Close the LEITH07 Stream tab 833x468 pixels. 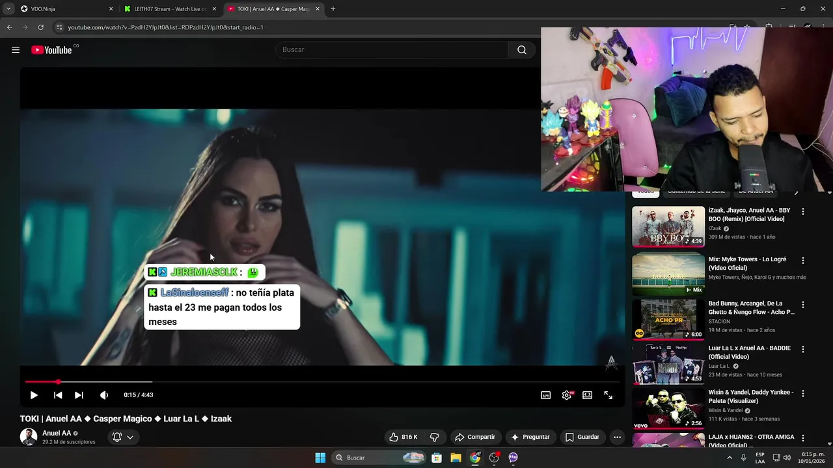pyautogui.click(x=214, y=9)
